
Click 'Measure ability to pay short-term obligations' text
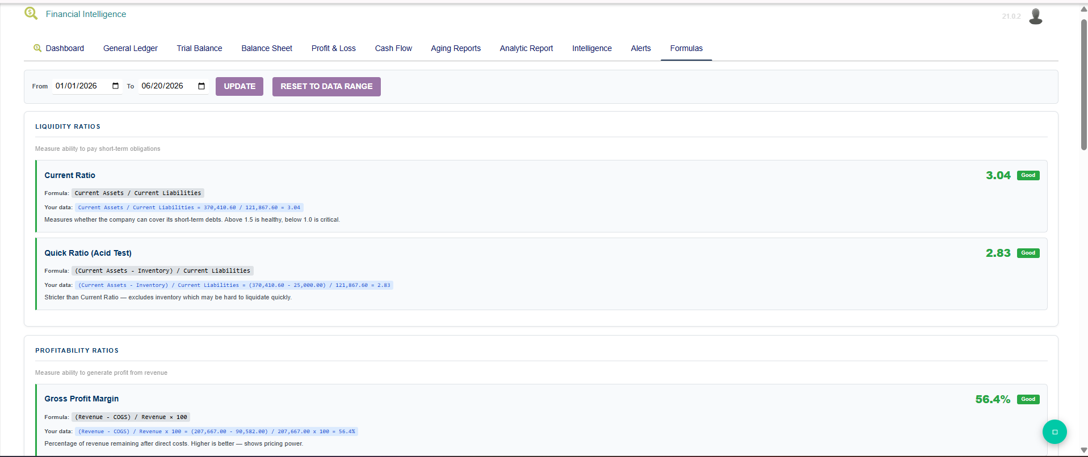(x=98, y=149)
